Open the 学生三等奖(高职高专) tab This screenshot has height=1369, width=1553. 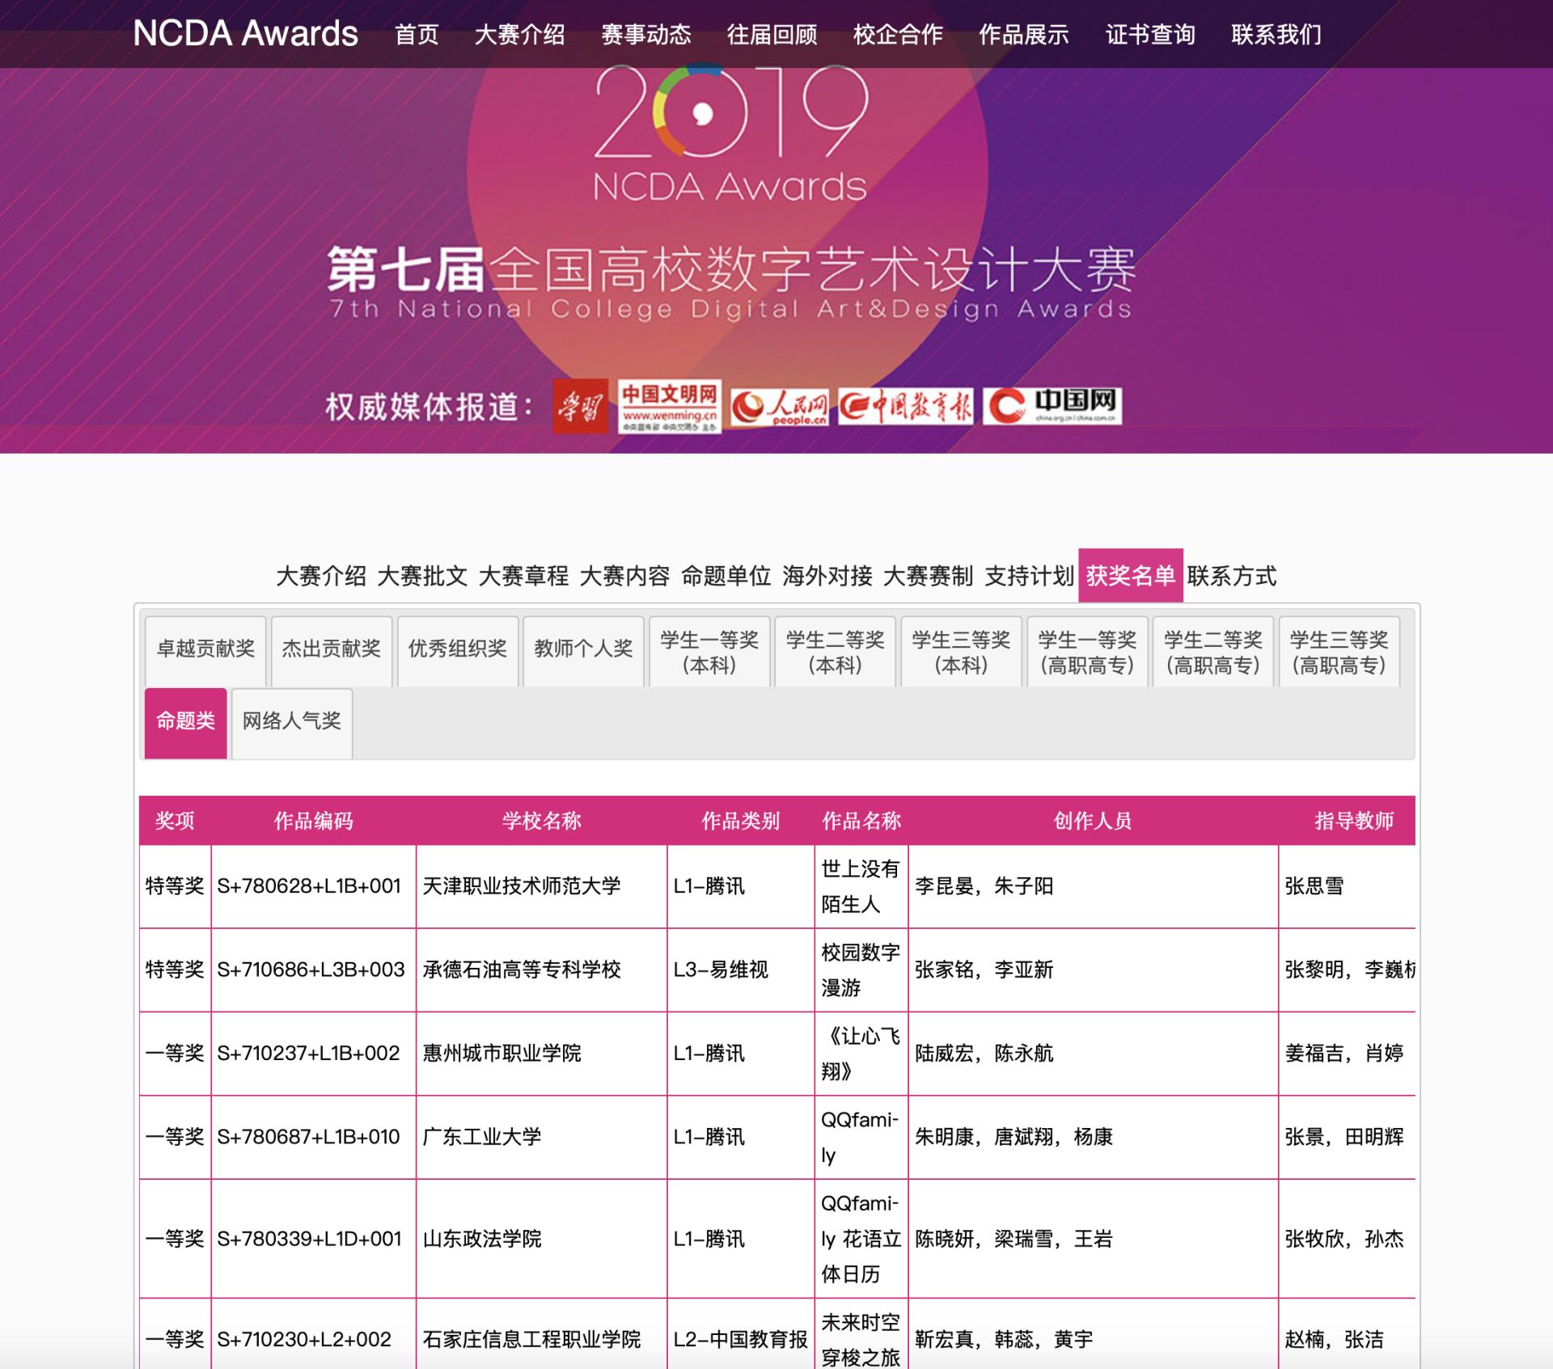pos(1339,652)
